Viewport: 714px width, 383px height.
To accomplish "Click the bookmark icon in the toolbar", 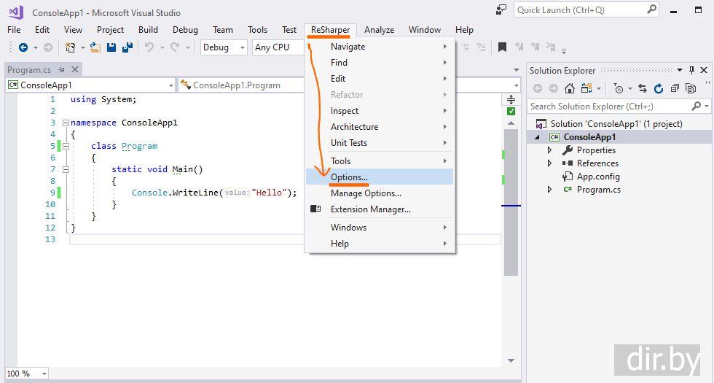I will [x=502, y=47].
